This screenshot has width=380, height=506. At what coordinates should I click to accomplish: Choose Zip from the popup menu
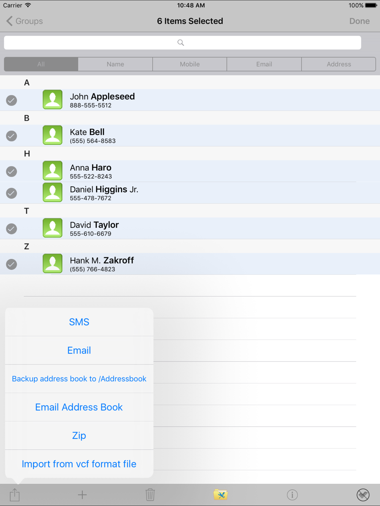(79, 436)
